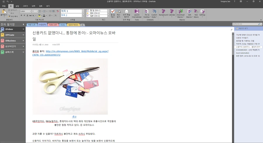Clear all formatting icon
Viewport: 263px width, 143px height.
point(58,11)
